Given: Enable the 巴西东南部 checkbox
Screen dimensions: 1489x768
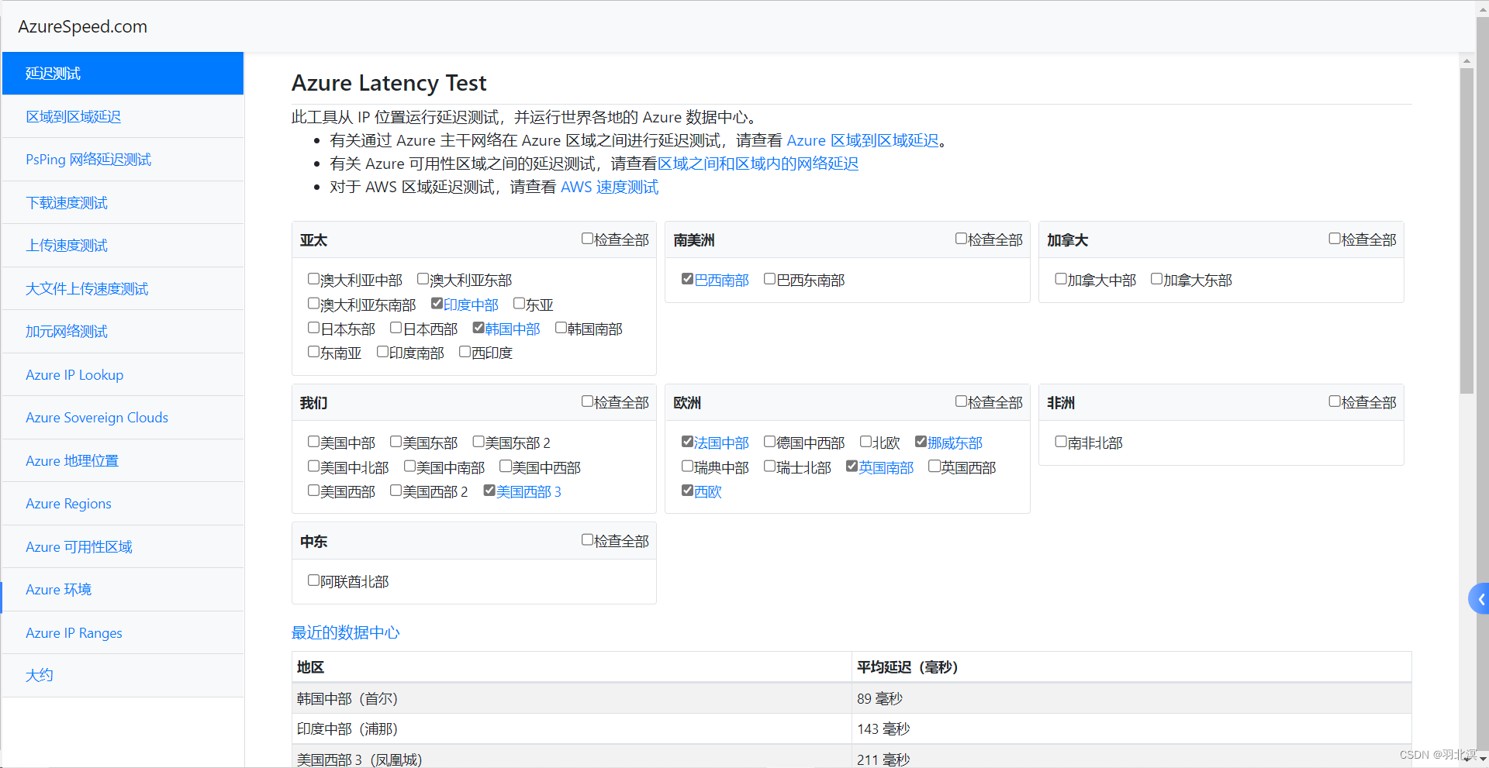Looking at the screenshot, I should pyautogui.click(x=769, y=279).
